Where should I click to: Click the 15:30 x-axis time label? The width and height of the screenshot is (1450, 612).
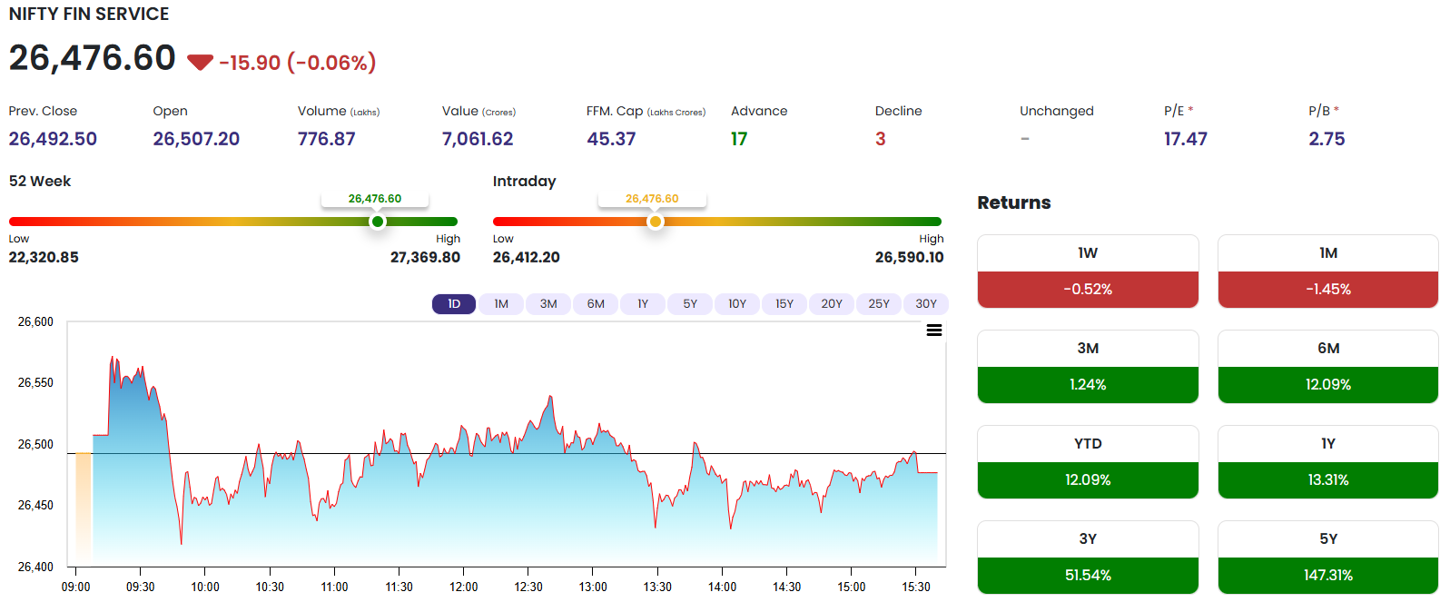[916, 587]
